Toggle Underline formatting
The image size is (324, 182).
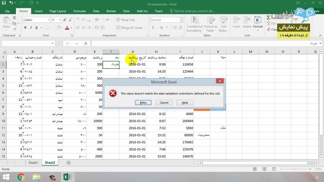click(36, 27)
